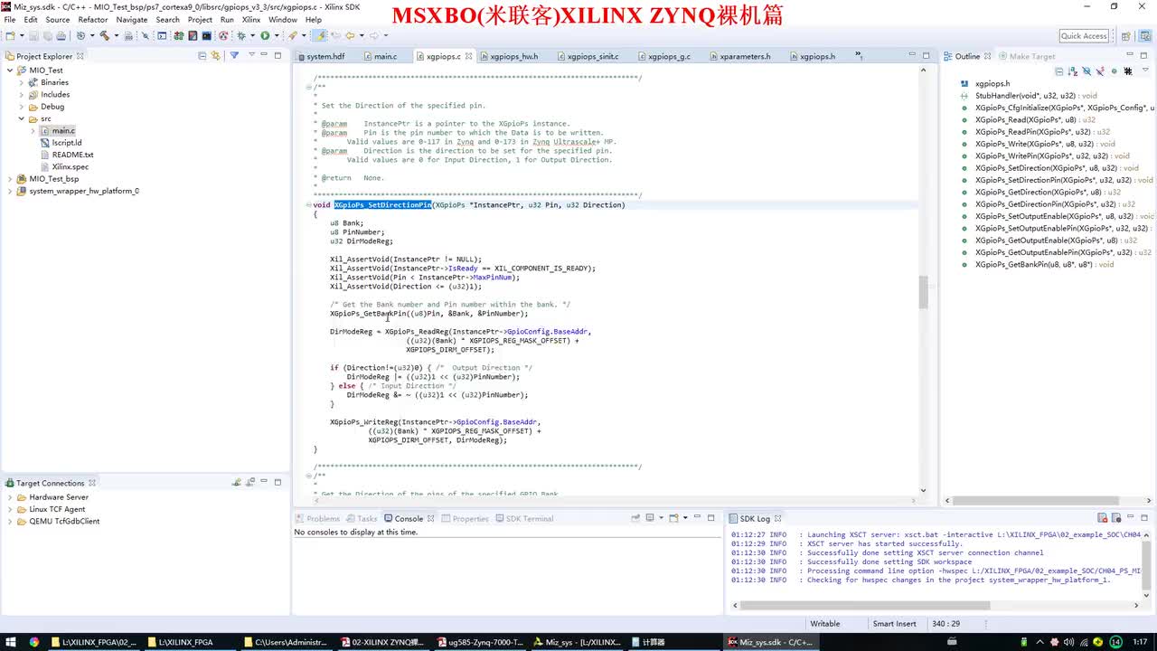Click the New file toolbar icon
1157x651 pixels.
11,35
